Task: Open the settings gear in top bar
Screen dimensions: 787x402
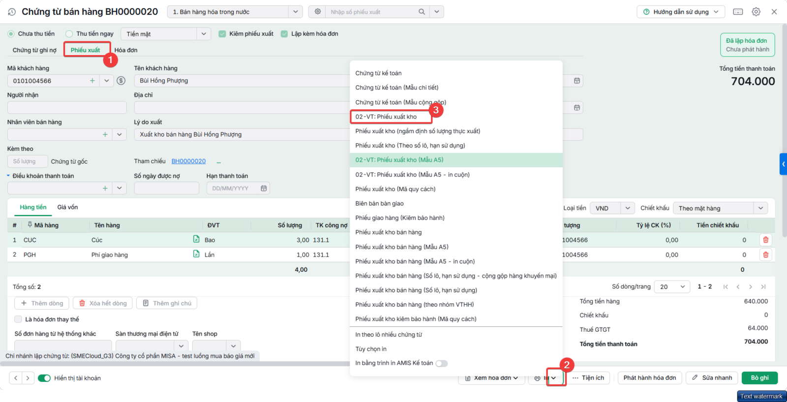Action: click(x=756, y=12)
